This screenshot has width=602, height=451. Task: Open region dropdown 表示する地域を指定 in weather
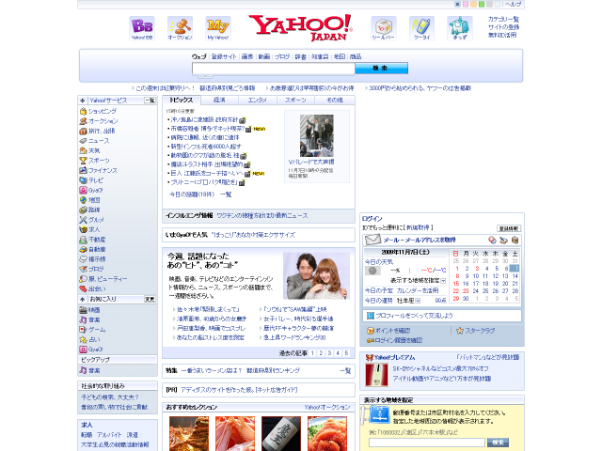tap(443, 281)
